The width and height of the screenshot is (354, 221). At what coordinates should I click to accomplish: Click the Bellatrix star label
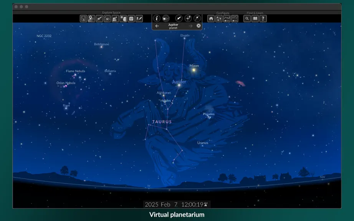(110, 71)
